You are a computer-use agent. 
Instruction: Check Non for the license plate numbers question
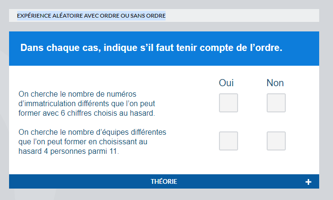tap(276, 103)
